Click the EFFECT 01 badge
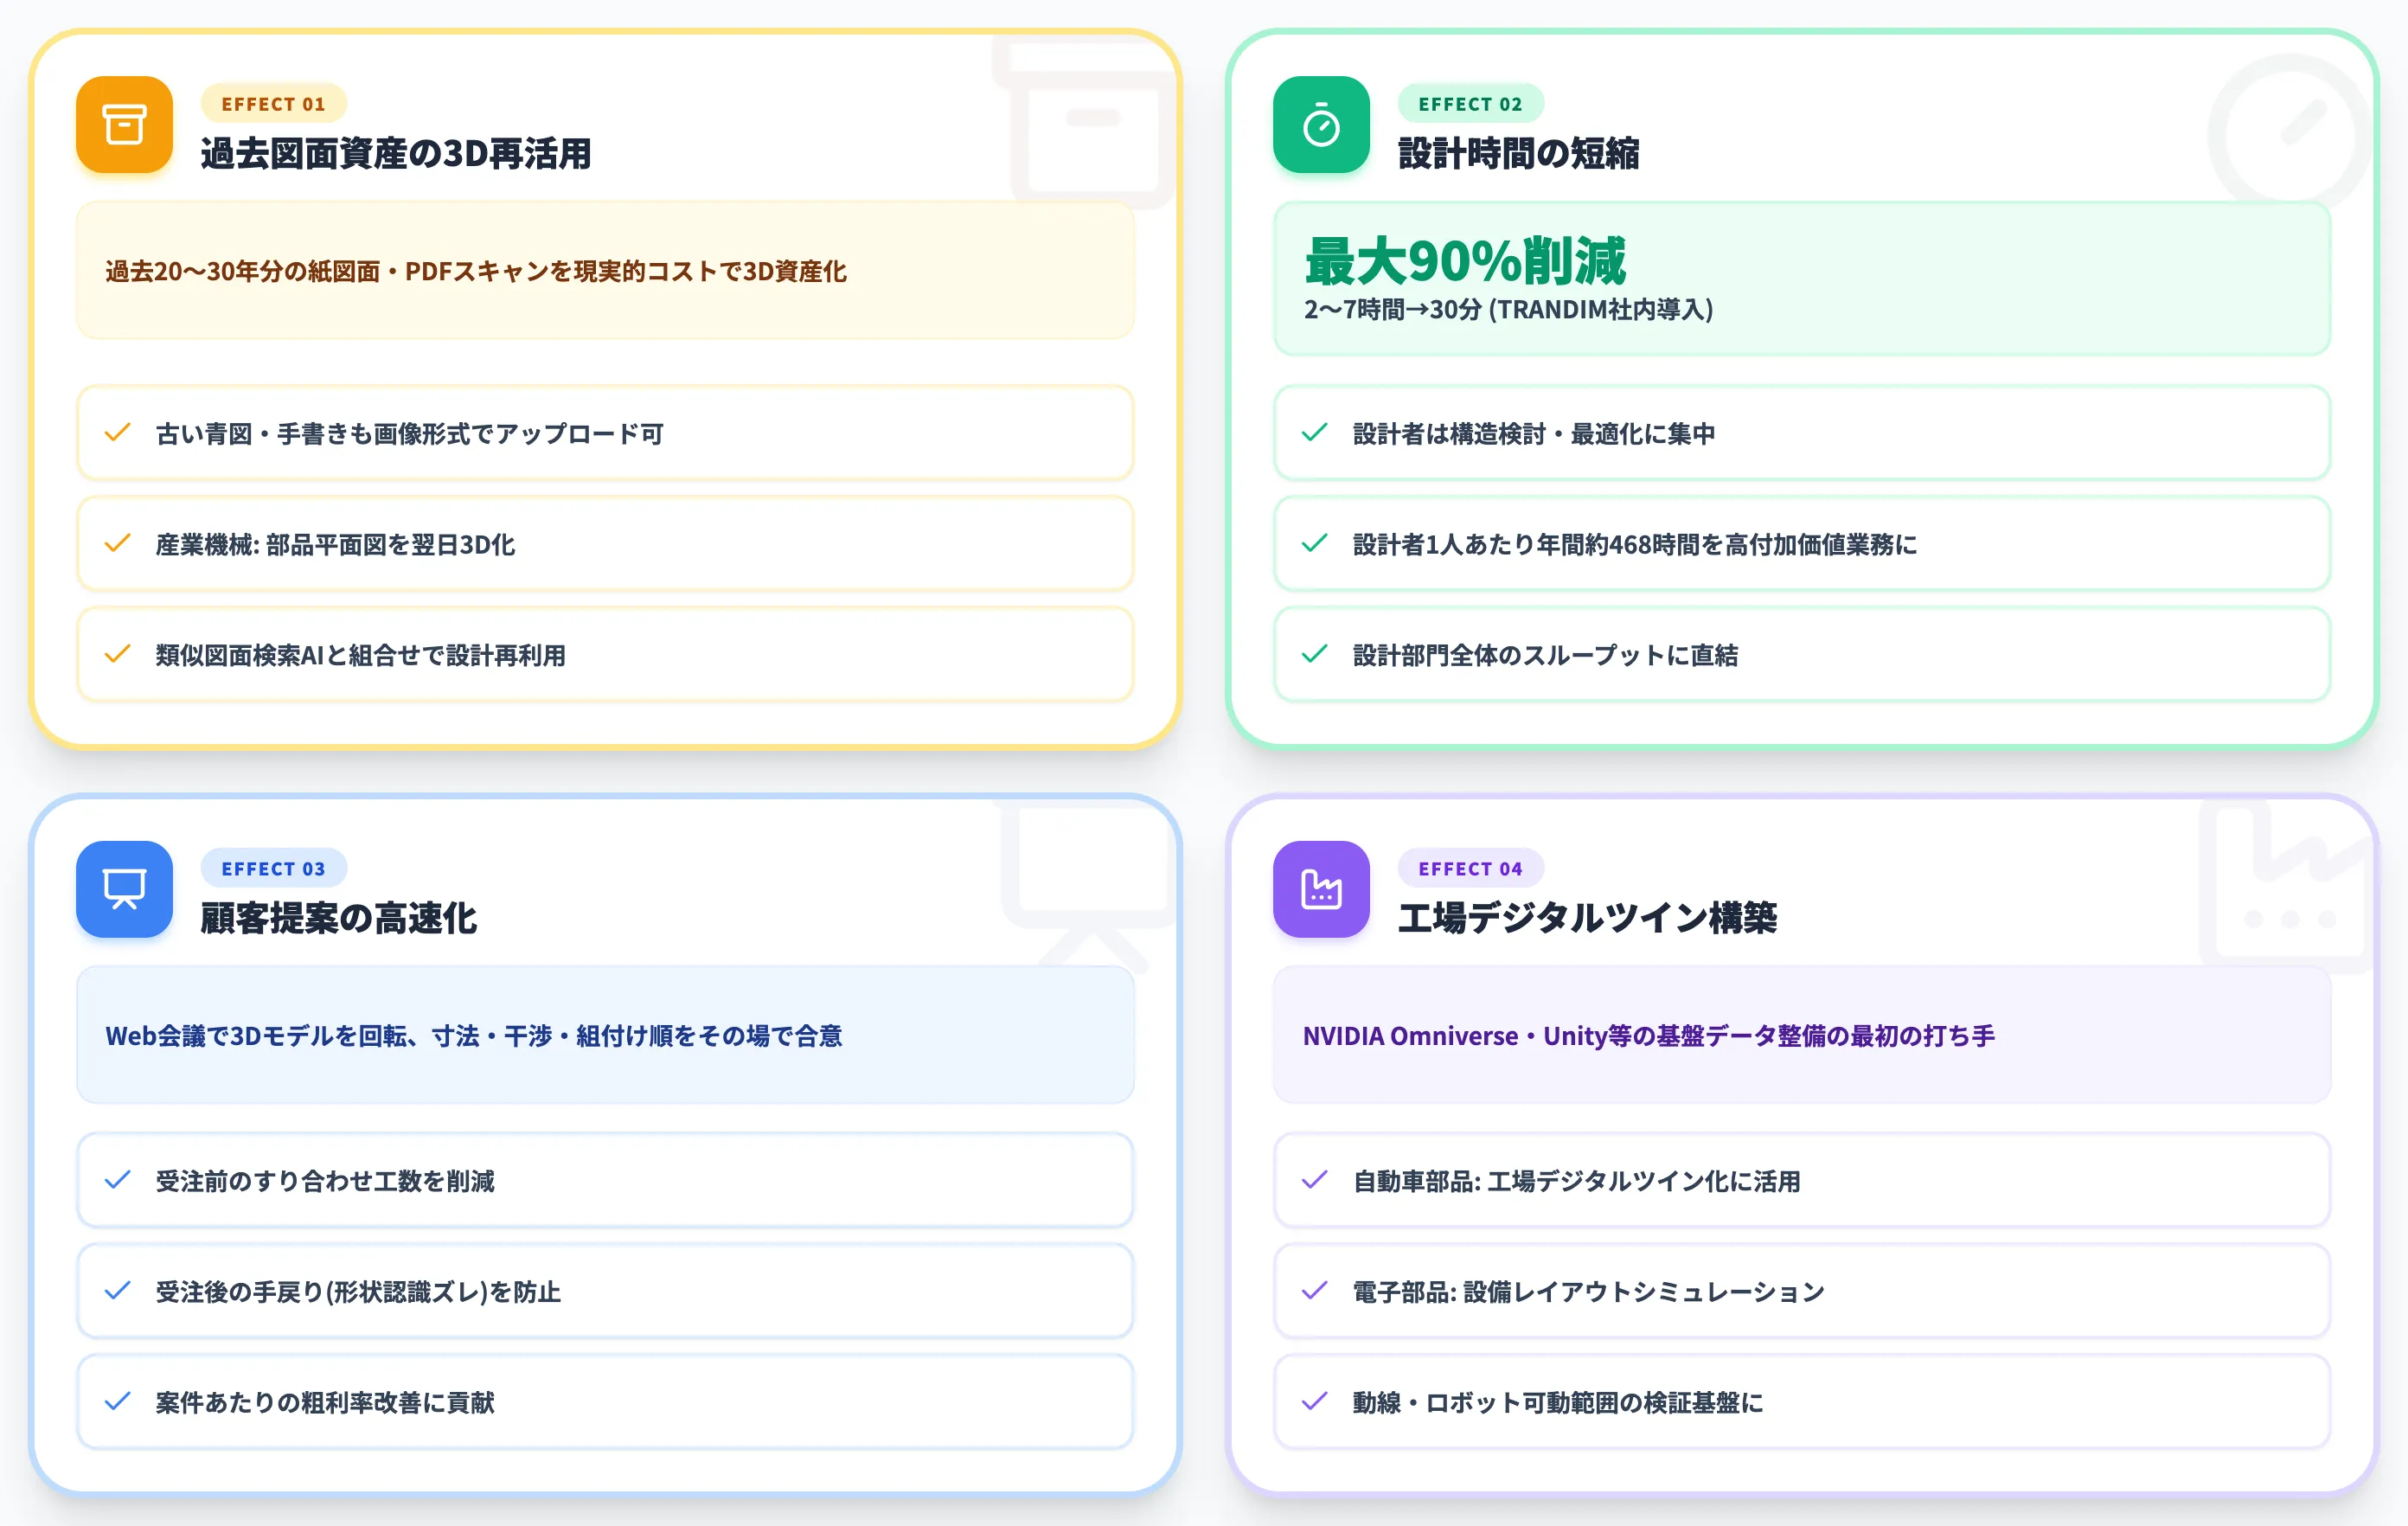 274,104
